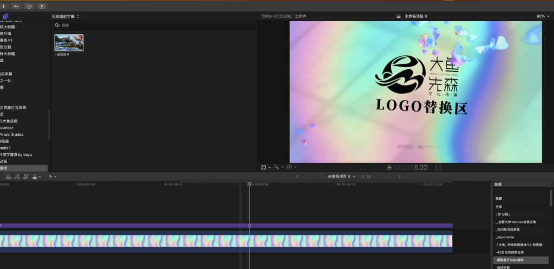
Task: Click the clapperboard project icon in viewer
Action: point(399,16)
